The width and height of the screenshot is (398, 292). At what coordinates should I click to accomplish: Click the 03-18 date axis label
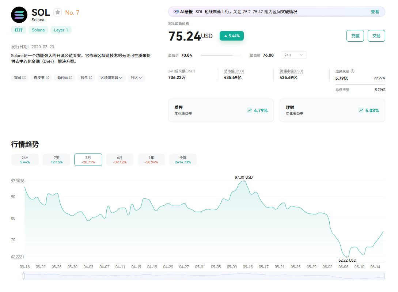coord(24,267)
